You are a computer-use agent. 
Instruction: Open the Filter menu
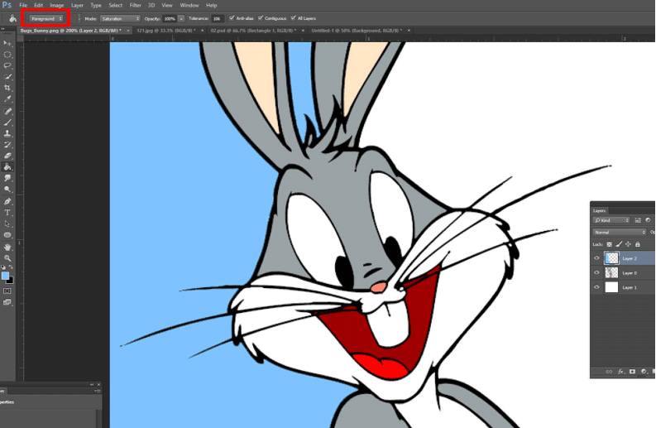(x=135, y=6)
